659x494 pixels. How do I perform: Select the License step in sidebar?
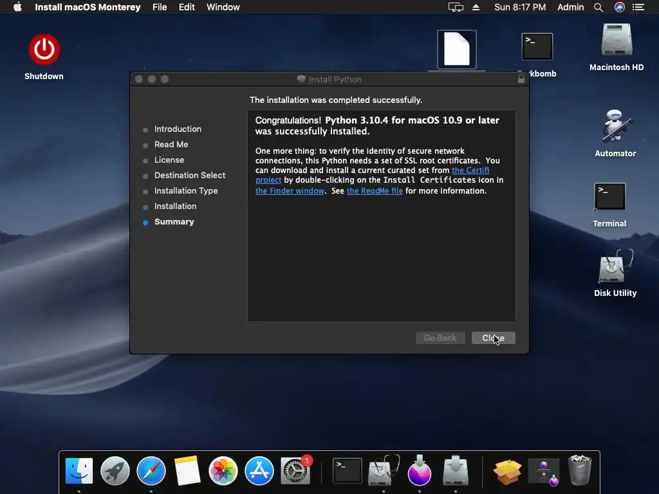169,160
